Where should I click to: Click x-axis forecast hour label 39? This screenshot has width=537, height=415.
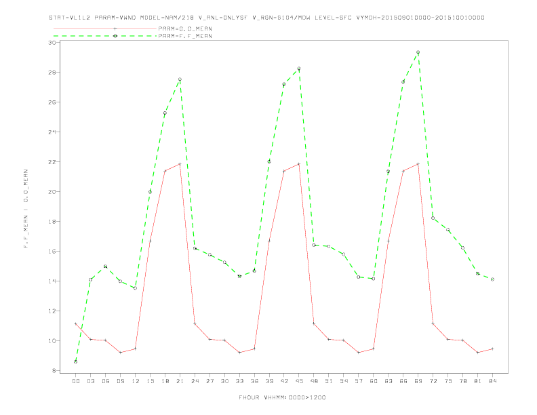click(269, 381)
